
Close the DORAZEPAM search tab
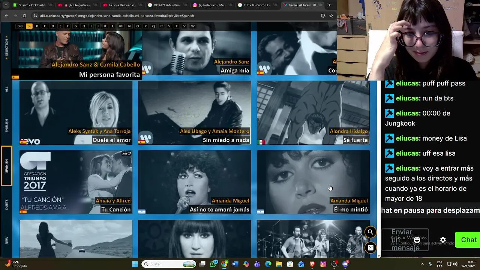(186, 5)
